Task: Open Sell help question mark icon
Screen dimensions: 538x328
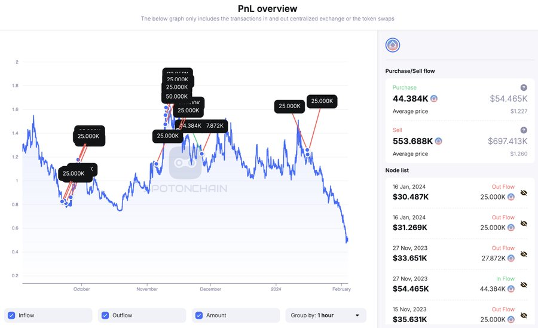Action: click(524, 130)
